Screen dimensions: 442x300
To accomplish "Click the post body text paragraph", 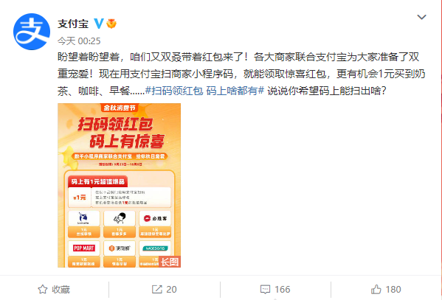I will (241, 74).
